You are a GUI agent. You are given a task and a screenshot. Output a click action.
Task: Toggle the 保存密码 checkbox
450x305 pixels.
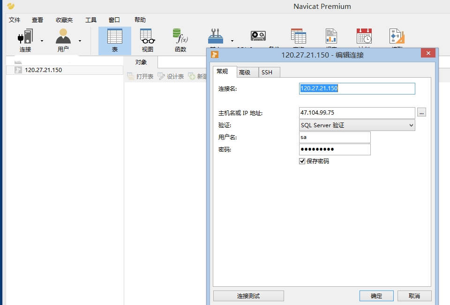[302, 161]
